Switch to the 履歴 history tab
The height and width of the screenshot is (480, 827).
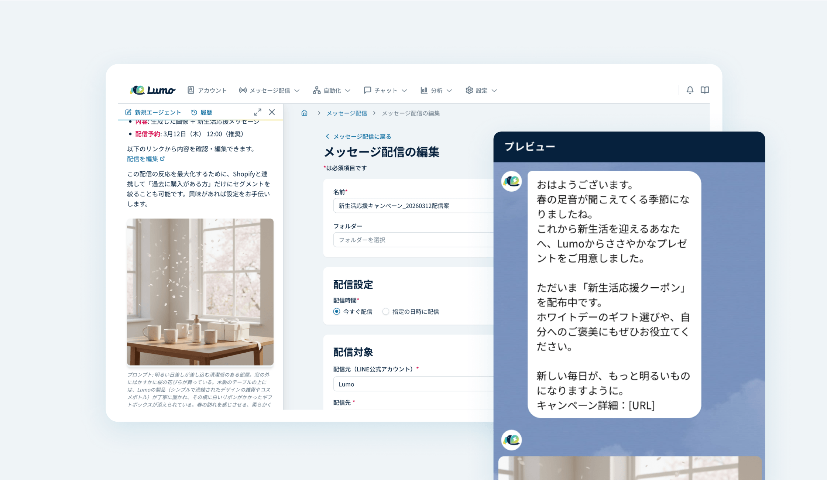click(202, 112)
